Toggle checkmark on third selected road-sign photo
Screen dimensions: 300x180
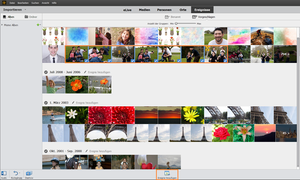133,61
